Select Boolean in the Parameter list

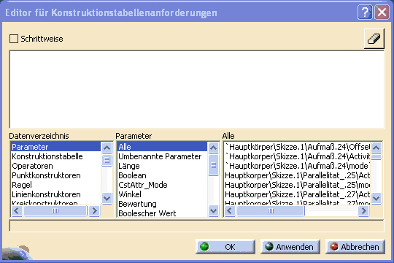click(x=162, y=175)
